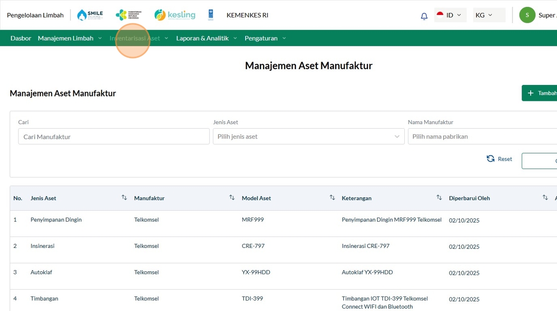Sort by Jenis Aset column arrows
Viewport: 557px width, 311px height.
point(124,198)
